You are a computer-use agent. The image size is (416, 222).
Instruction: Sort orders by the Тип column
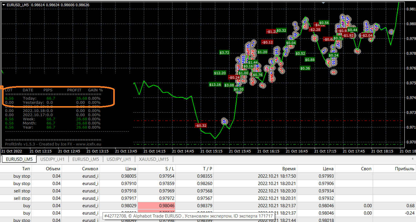(x=26, y=169)
